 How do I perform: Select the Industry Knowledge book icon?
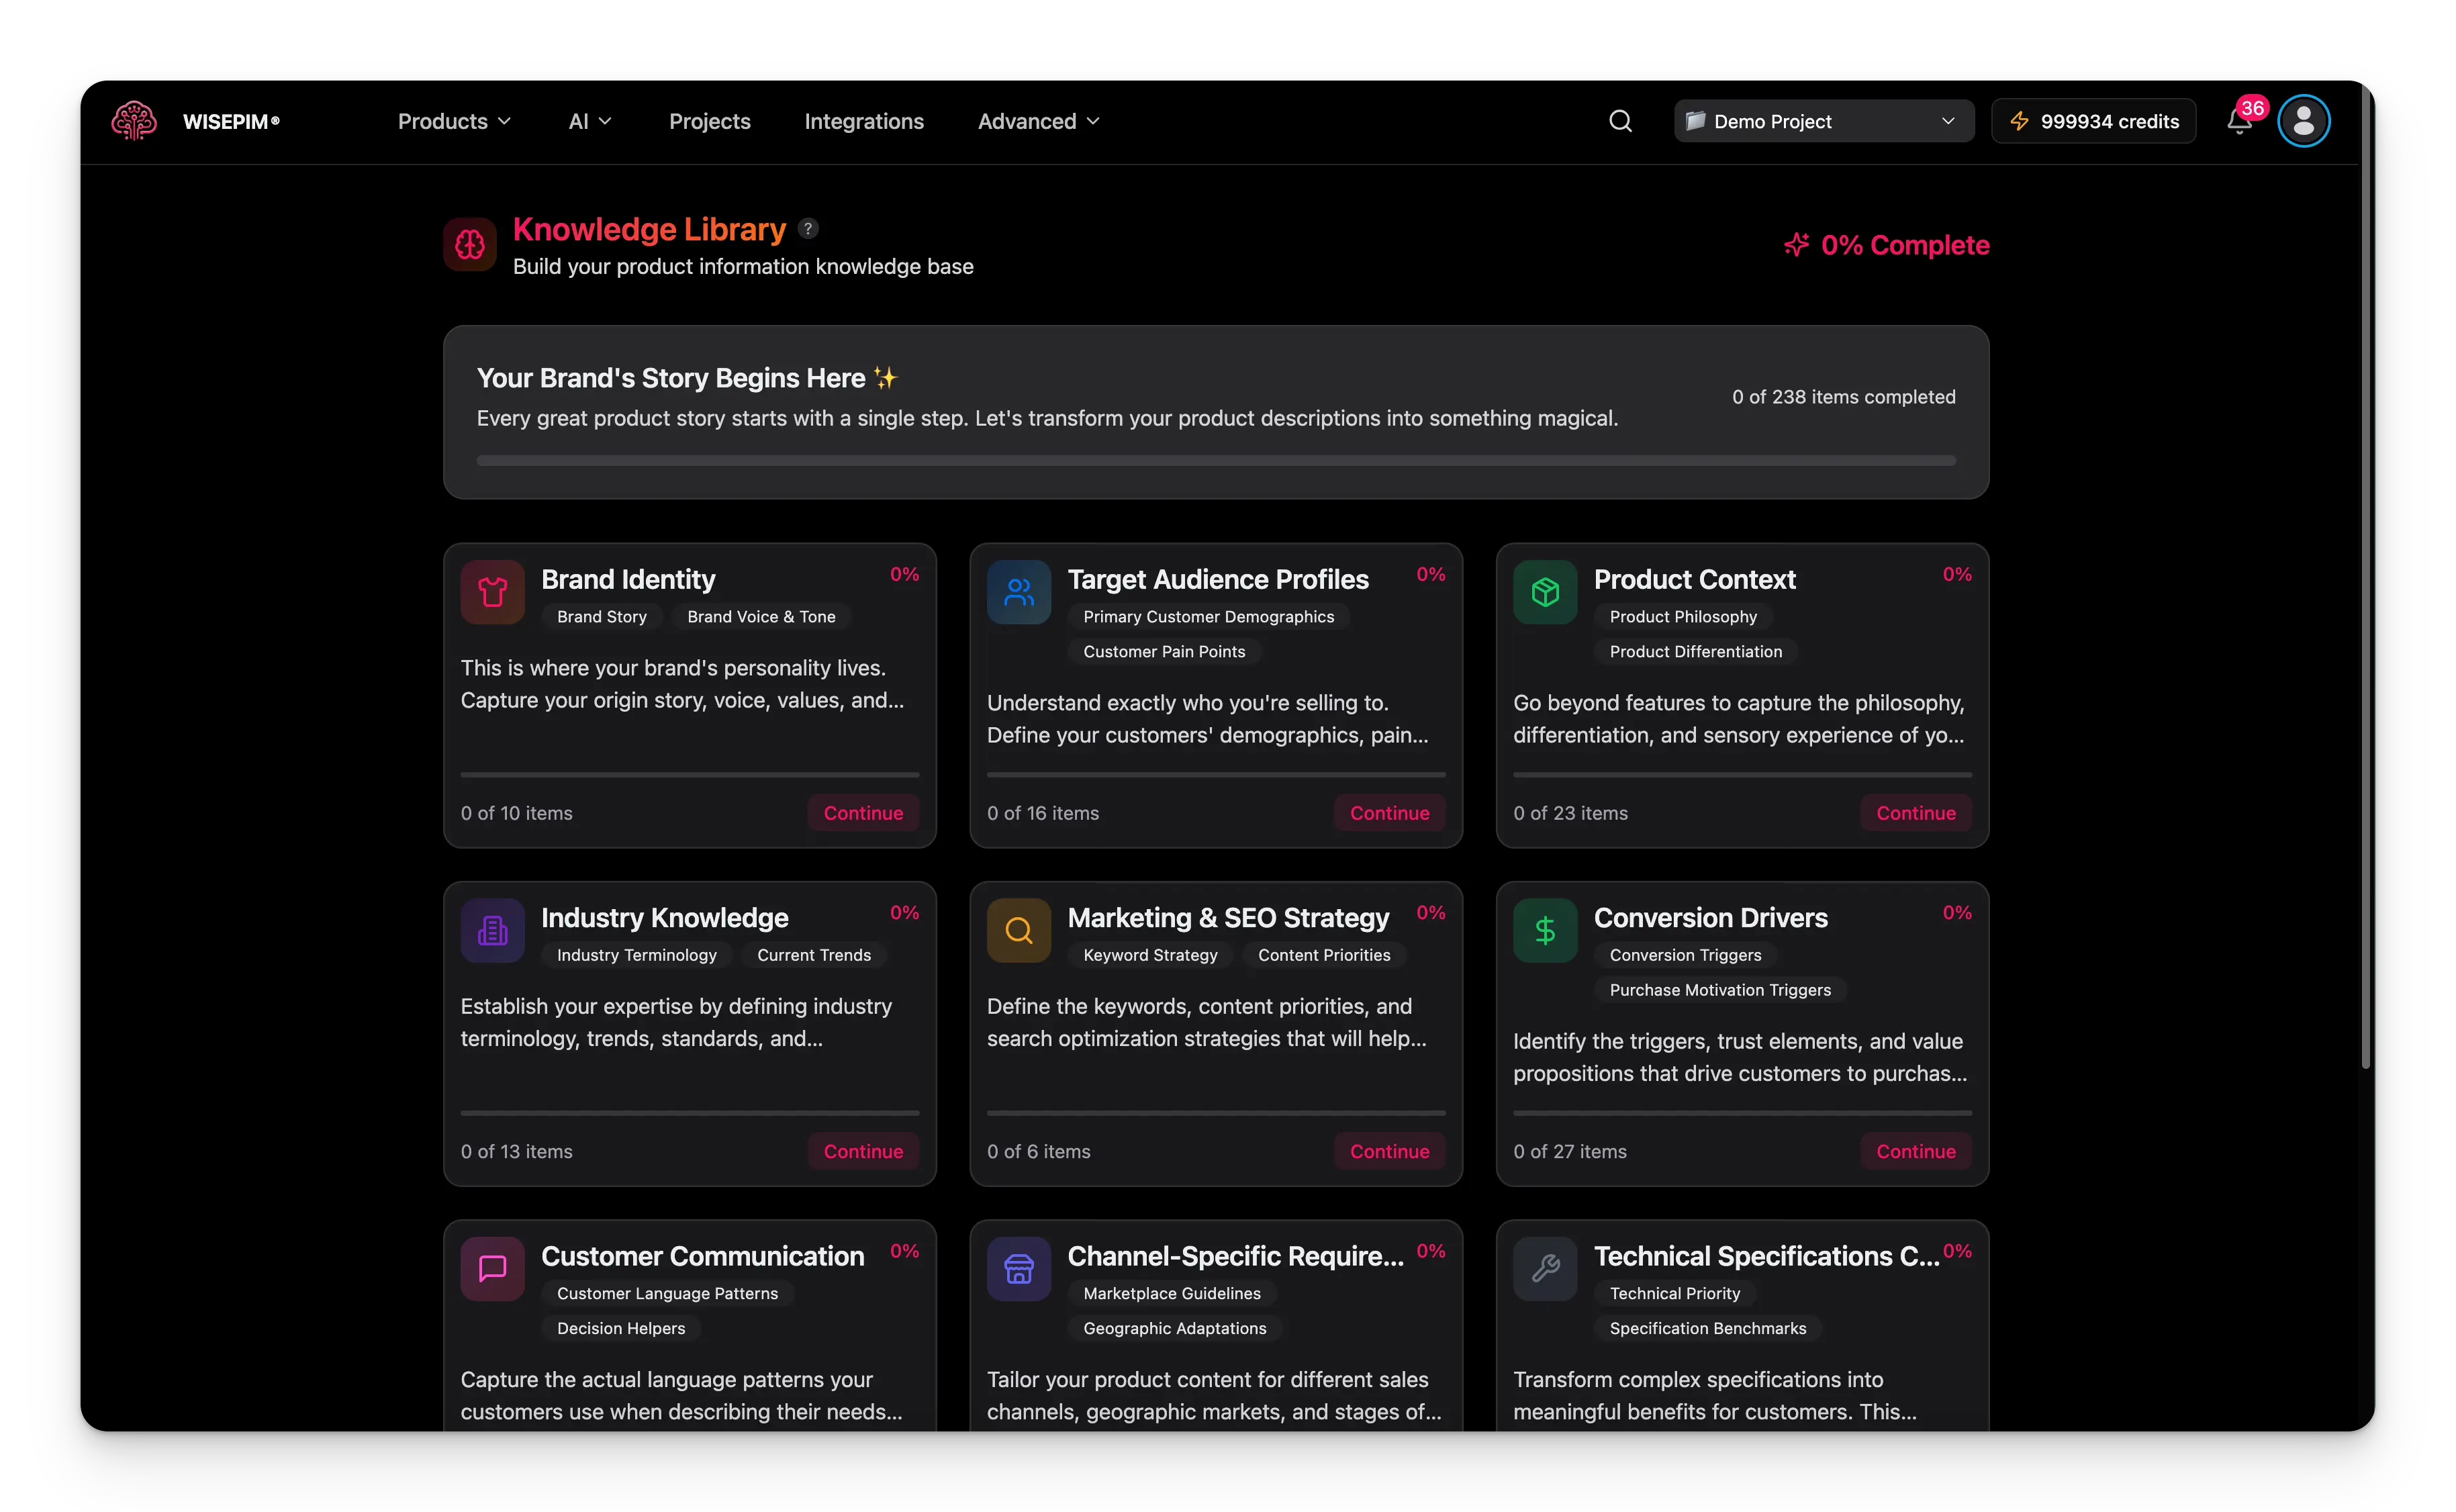click(x=491, y=930)
